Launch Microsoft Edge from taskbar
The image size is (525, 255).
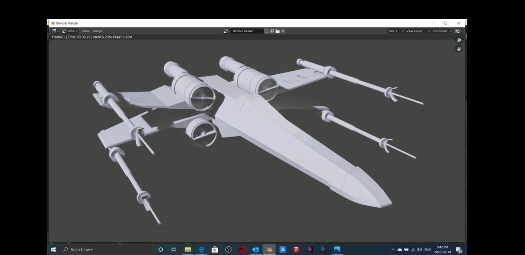click(x=201, y=249)
